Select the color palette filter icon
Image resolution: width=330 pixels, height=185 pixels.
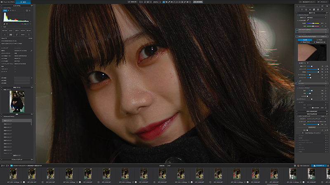306,9
